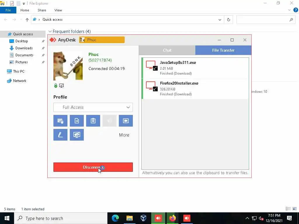Minimize the AnyDesk window
Image resolution: width=299 pixels, height=224 pixels.
(x=219, y=40)
